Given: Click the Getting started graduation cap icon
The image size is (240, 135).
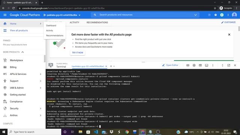Looking at the screenshot, I should 5,94.
